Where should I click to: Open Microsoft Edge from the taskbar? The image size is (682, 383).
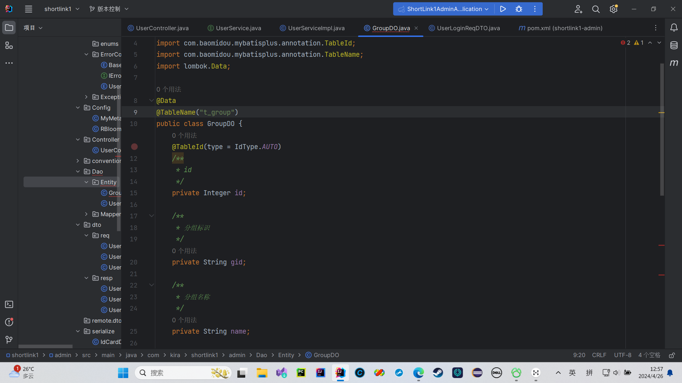pos(418,373)
